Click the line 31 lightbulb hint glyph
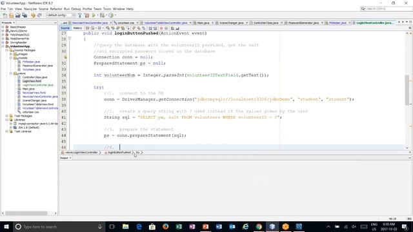 click(x=65, y=57)
